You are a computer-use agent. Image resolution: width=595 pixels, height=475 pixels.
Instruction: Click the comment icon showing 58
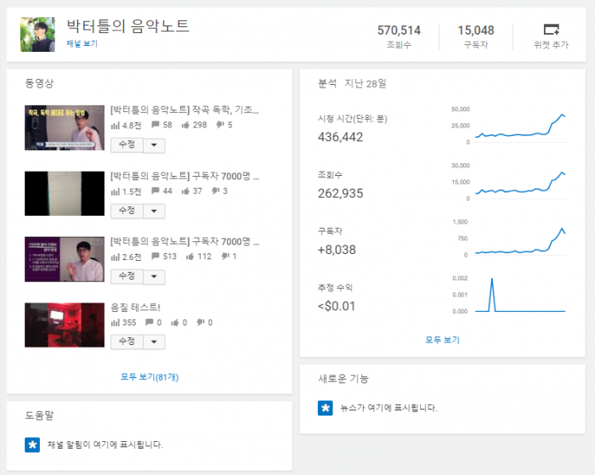155,125
